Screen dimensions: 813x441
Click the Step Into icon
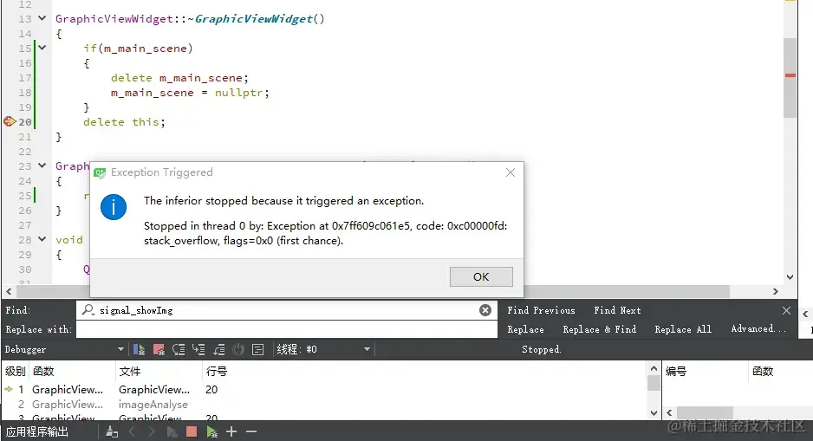(x=198, y=350)
